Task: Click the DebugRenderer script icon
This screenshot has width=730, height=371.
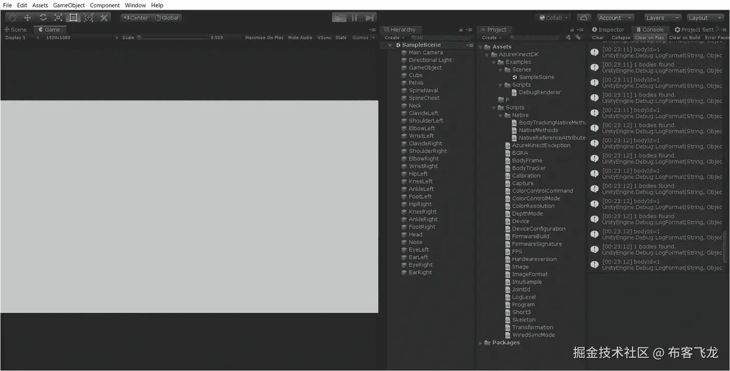Action: pyautogui.click(x=515, y=92)
